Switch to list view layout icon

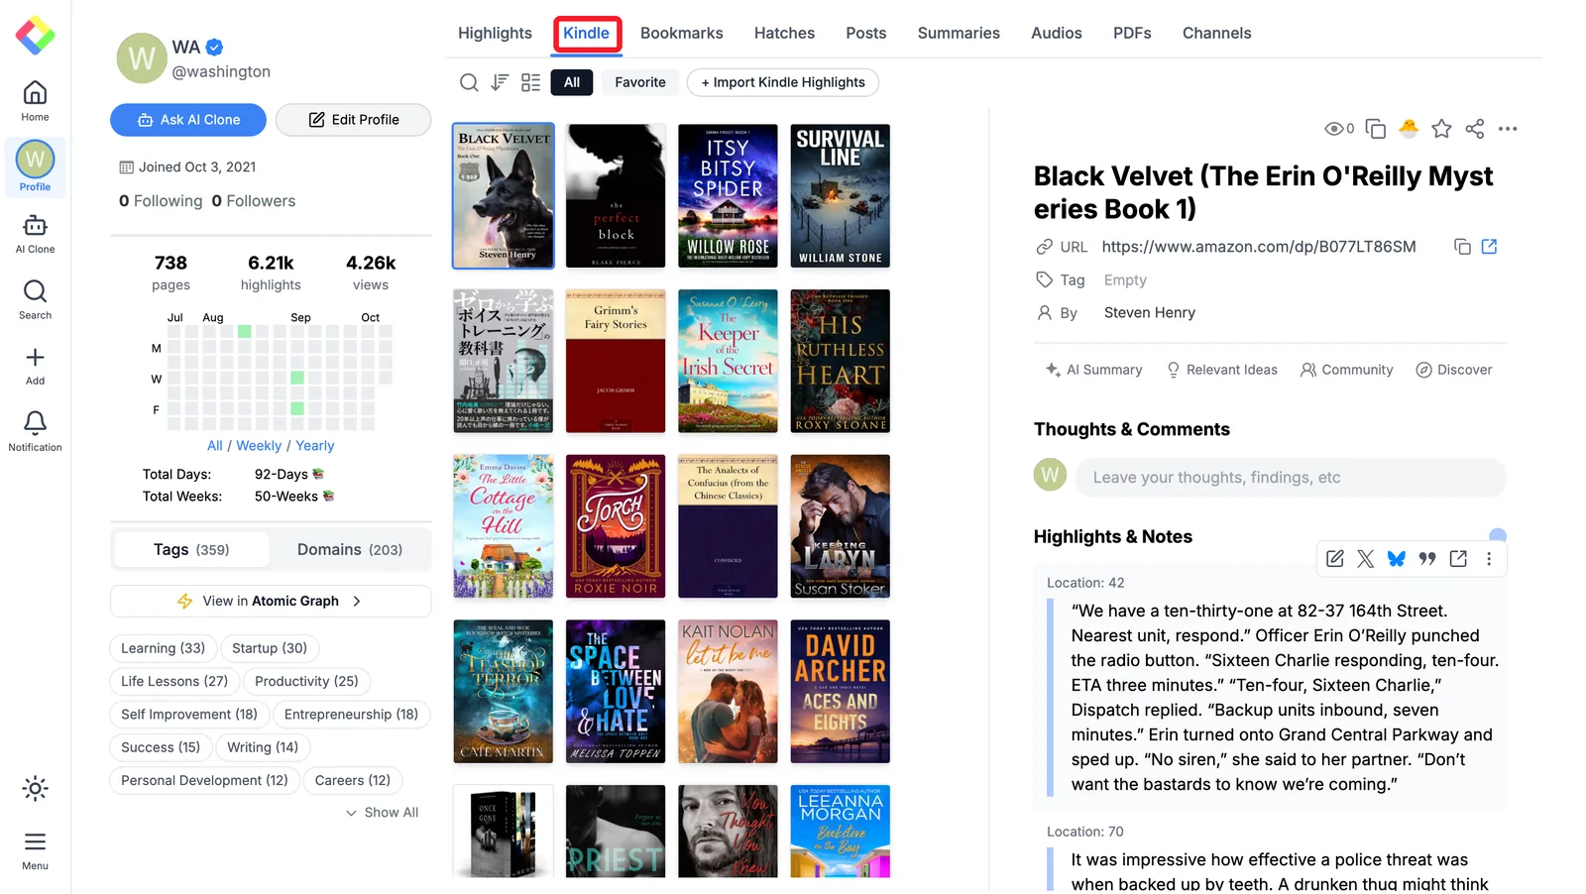tap(530, 82)
